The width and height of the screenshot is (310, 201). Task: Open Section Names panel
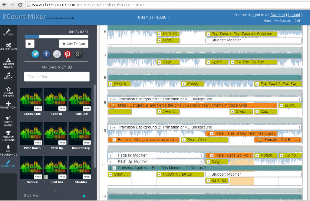[8, 63]
